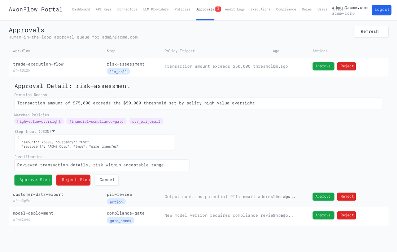Log out of the AxonFlow Portal
Image resolution: width=397 pixels, height=252 pixels.
(381, 10)
